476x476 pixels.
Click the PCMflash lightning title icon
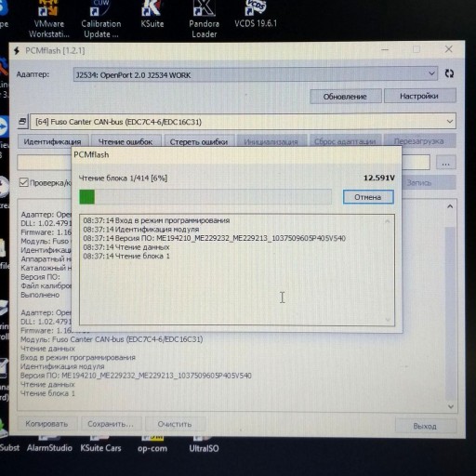tap(17, 50)
